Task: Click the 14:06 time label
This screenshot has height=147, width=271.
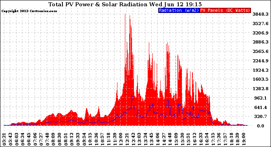Action: coord(158,139)
